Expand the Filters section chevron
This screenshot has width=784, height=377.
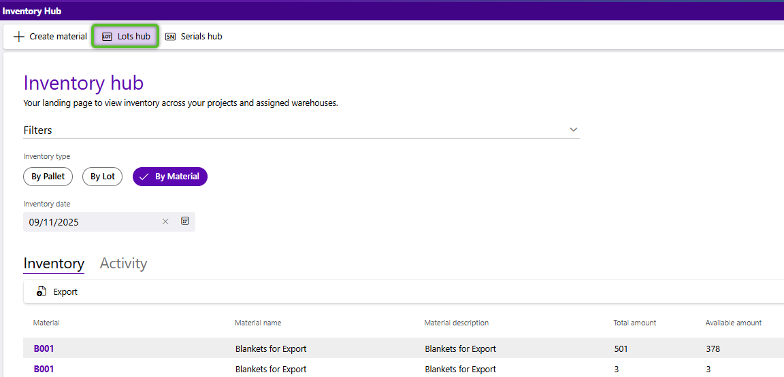pyautogui.click(x=574, y=130)
